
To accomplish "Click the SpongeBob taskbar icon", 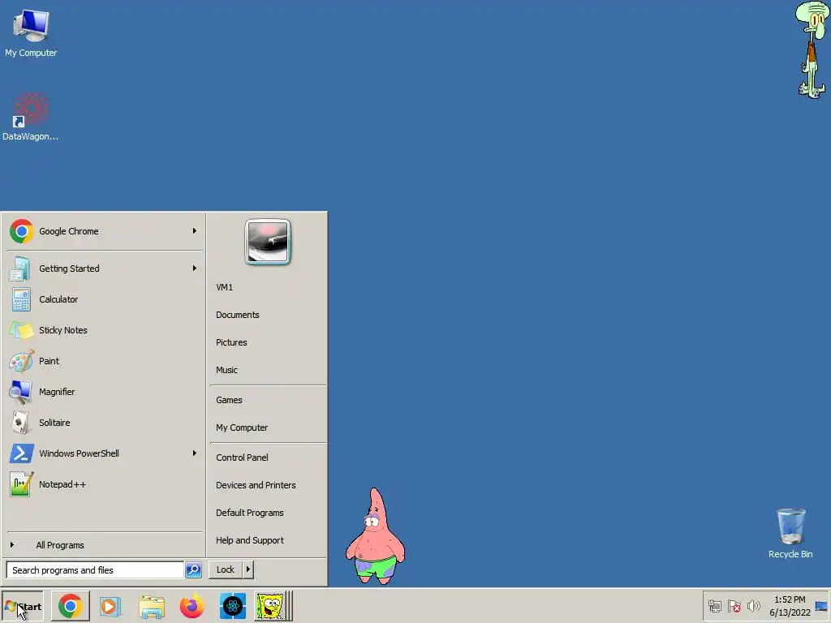I will coord(270,606).
